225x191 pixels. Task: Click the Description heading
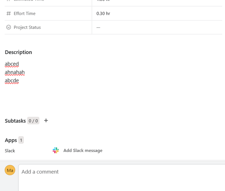tap(18, 52)
